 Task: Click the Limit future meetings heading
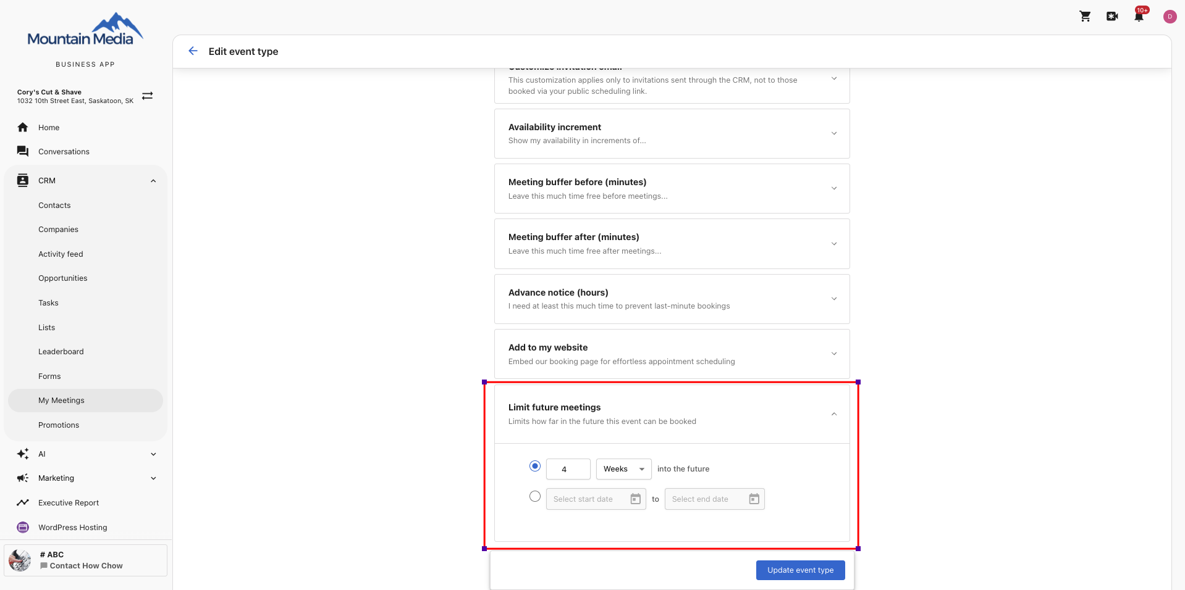pyautogui.click(x=554, y=407)
